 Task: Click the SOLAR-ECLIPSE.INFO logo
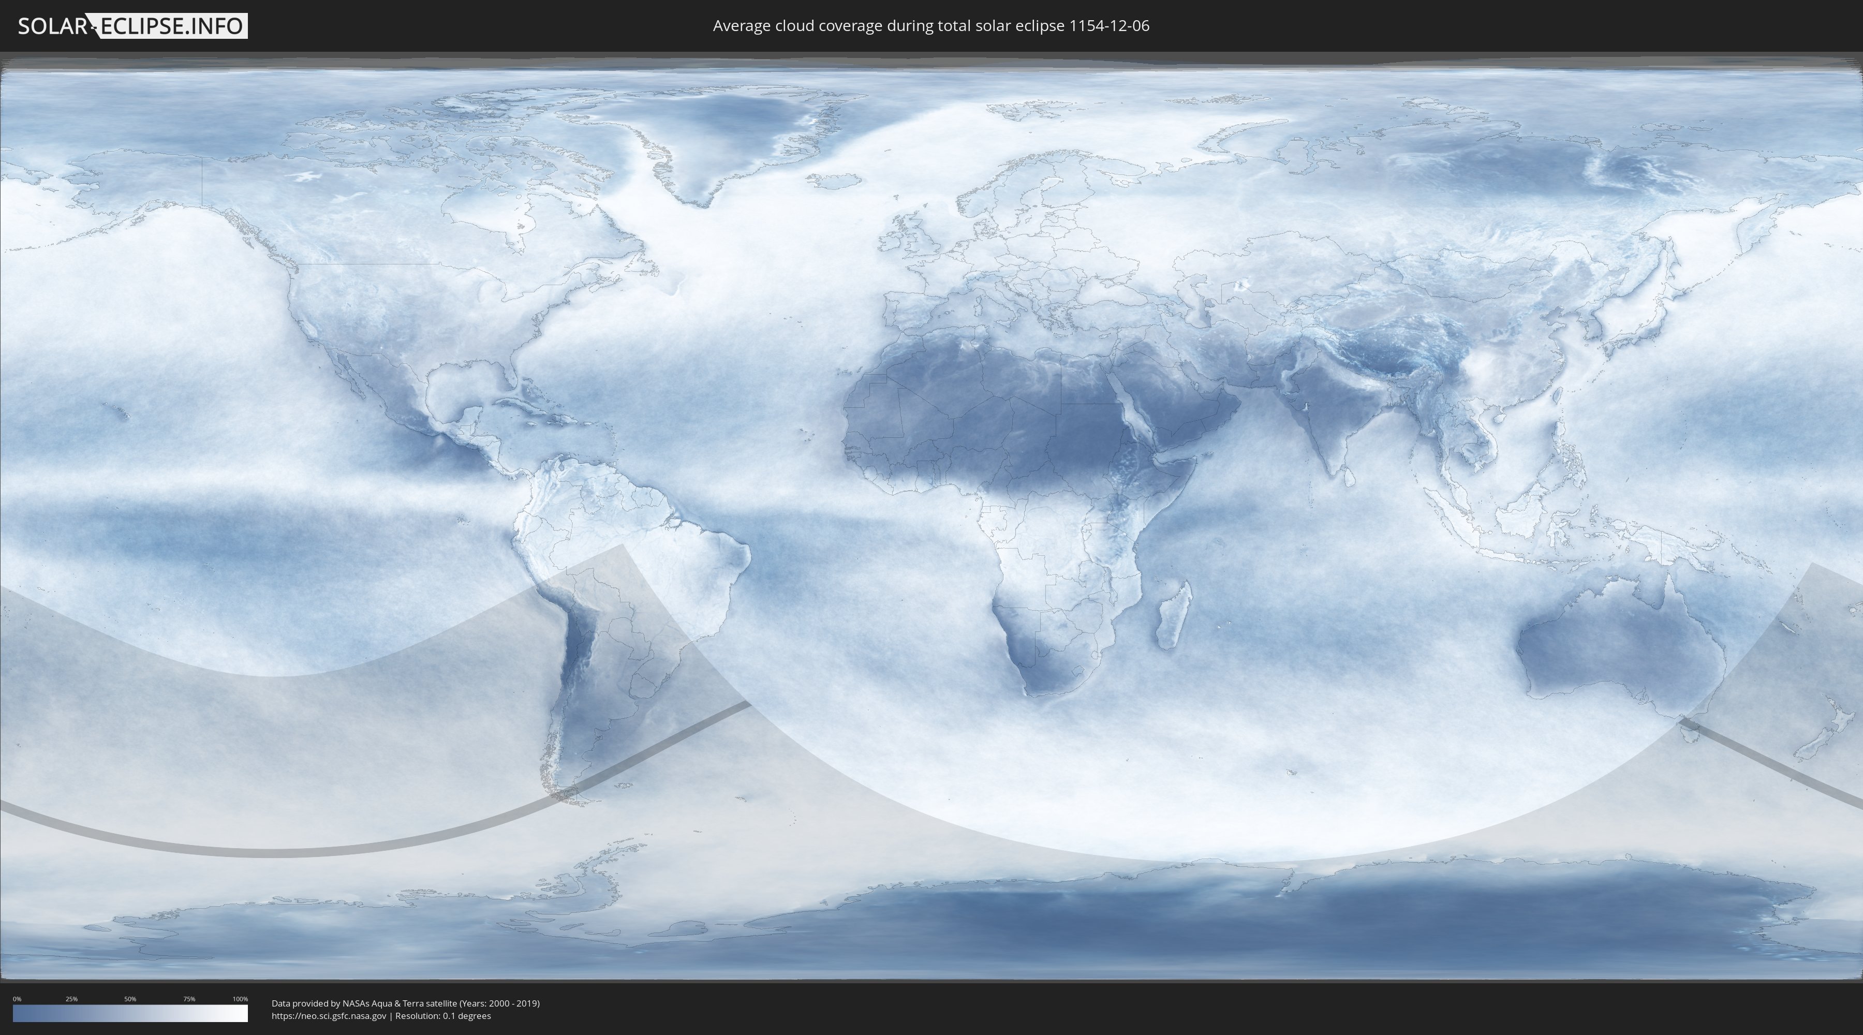coord(132,26)
